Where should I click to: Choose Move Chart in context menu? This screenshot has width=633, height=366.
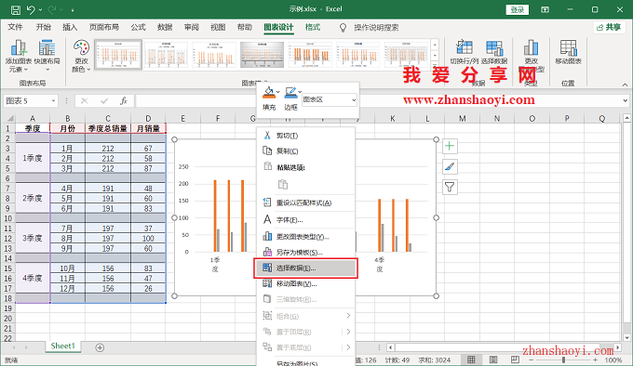coord(305,284)
